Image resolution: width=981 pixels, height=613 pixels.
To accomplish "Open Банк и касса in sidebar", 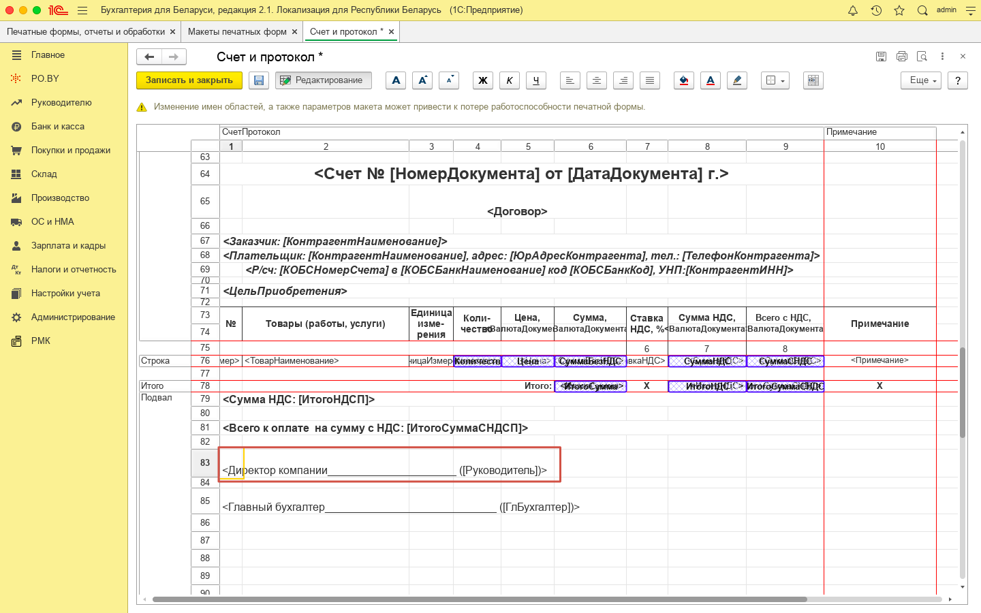I will point(58,127).
